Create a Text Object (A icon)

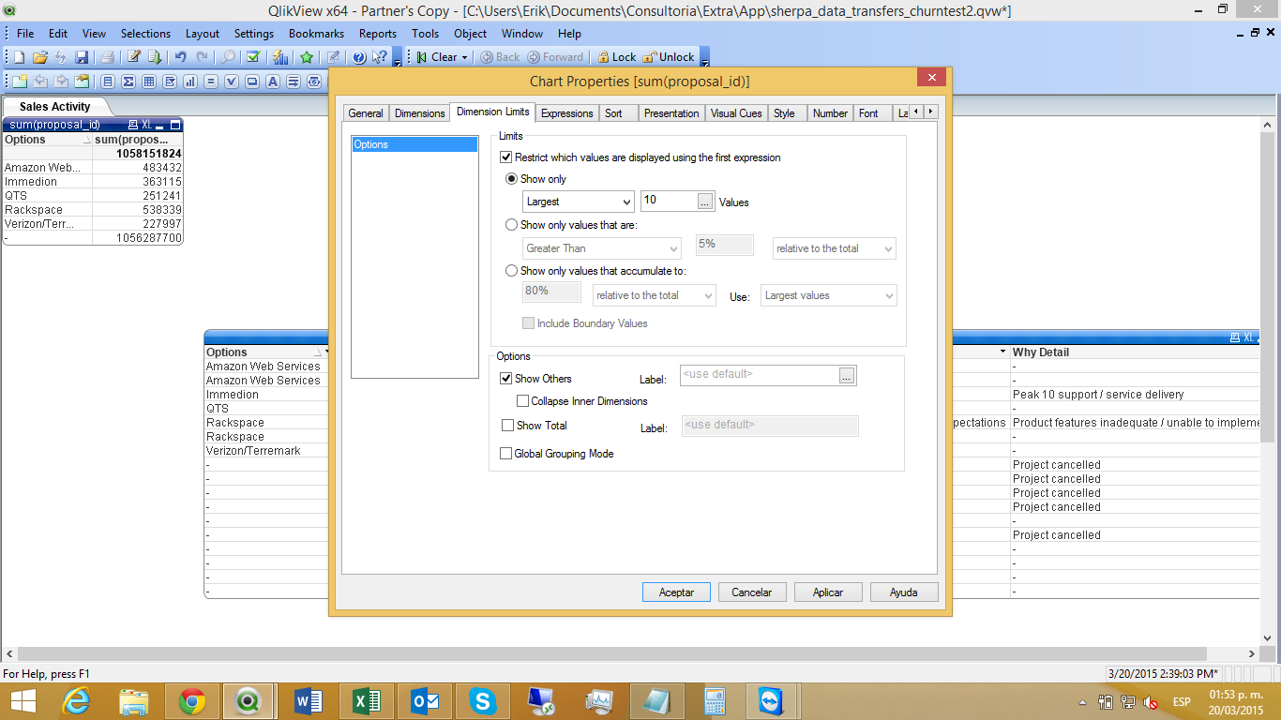pyautogui.click(x=273, y=82)
